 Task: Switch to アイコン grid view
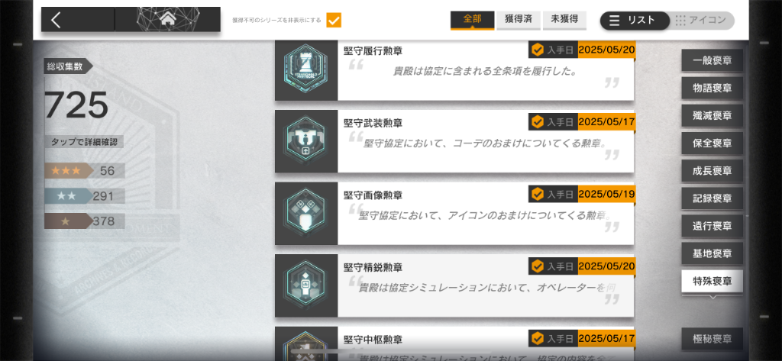click(701, 21)
